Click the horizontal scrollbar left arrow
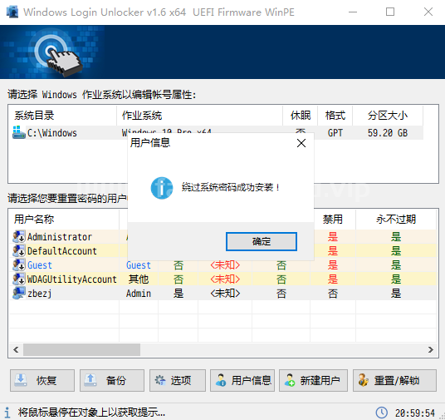This screenshot has width=445, height=420. coord(16,349)
